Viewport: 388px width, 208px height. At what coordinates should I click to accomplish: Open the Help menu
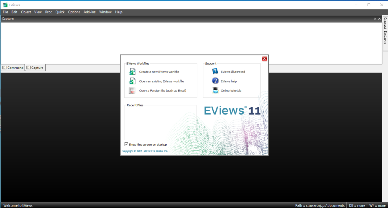[x=119, y=12]
